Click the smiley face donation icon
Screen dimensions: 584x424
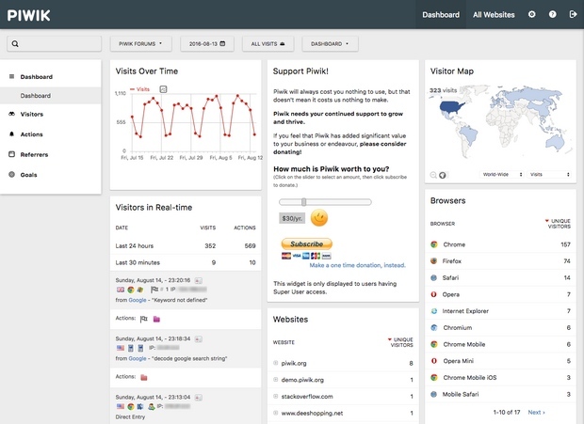pyautogui.click(x=318, y=218)
